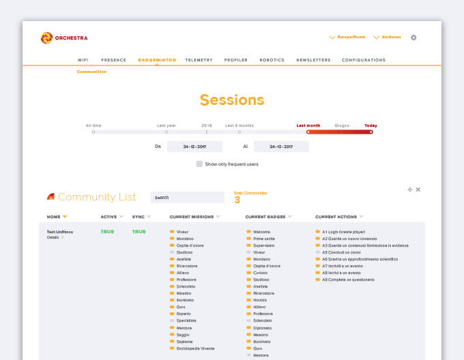The height and width of the screenshot is (360, 464).
Task: Sort by the NOME column arrow
Action: (65, 217)
